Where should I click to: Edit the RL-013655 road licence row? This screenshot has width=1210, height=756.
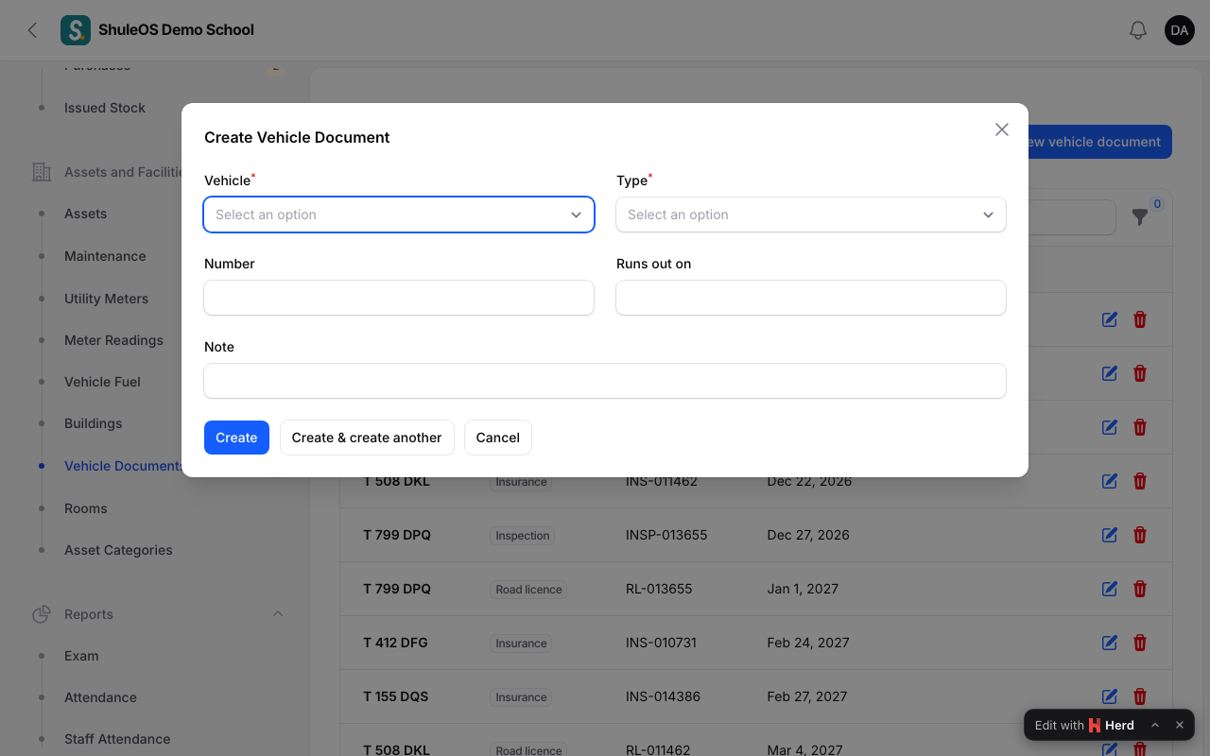tap(1110, 589)
